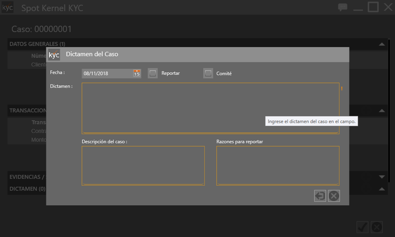Maximize the Spot Kernel KYC window
Image resolution: width=395 pixels, height=237 pixels.
[x=373, y=7]
